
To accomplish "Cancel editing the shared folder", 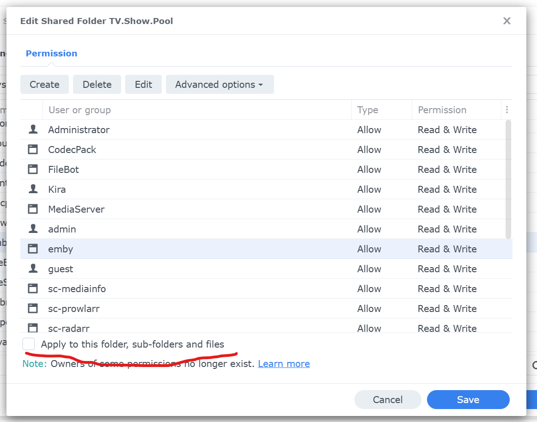I will [388, 400].
